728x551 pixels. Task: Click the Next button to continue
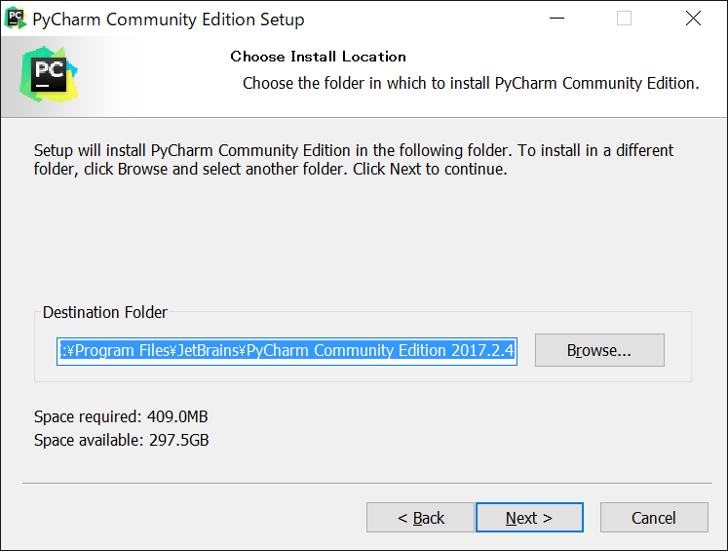[529, 517]
